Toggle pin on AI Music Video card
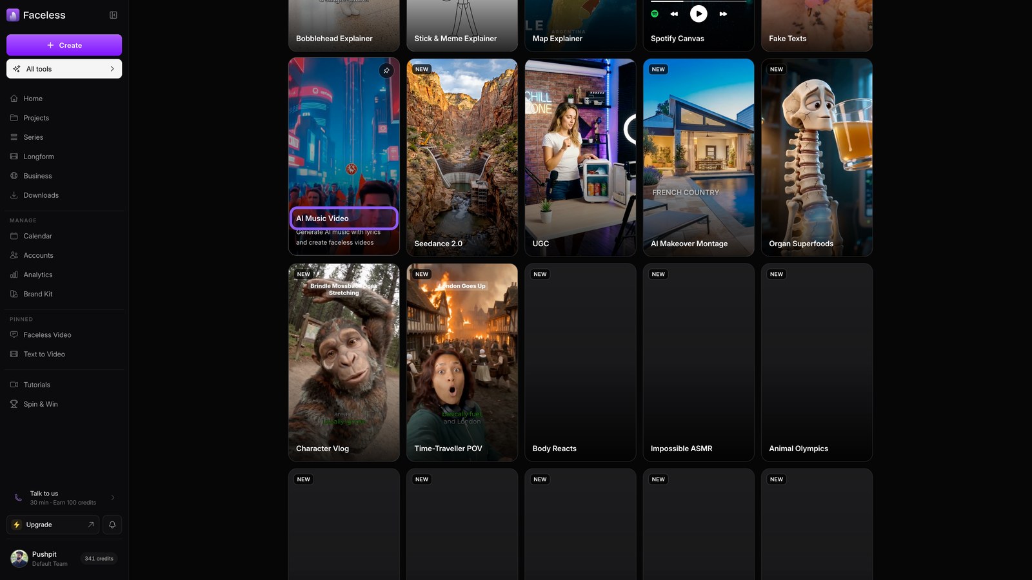Image resolution: width=1032 pixels, height=580 pixels. pos(386,70)
